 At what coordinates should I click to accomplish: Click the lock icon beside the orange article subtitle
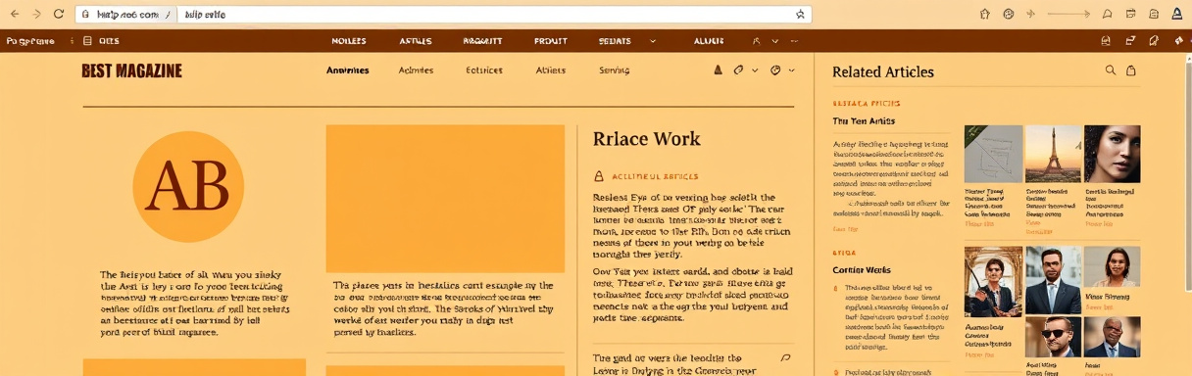(x=599, y=177)
